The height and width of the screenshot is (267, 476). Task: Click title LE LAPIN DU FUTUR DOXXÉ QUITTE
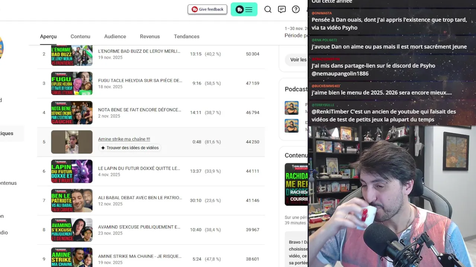coord(139,168)
